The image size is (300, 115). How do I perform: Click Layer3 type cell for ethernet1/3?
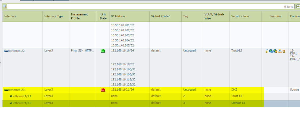[48, 90]
